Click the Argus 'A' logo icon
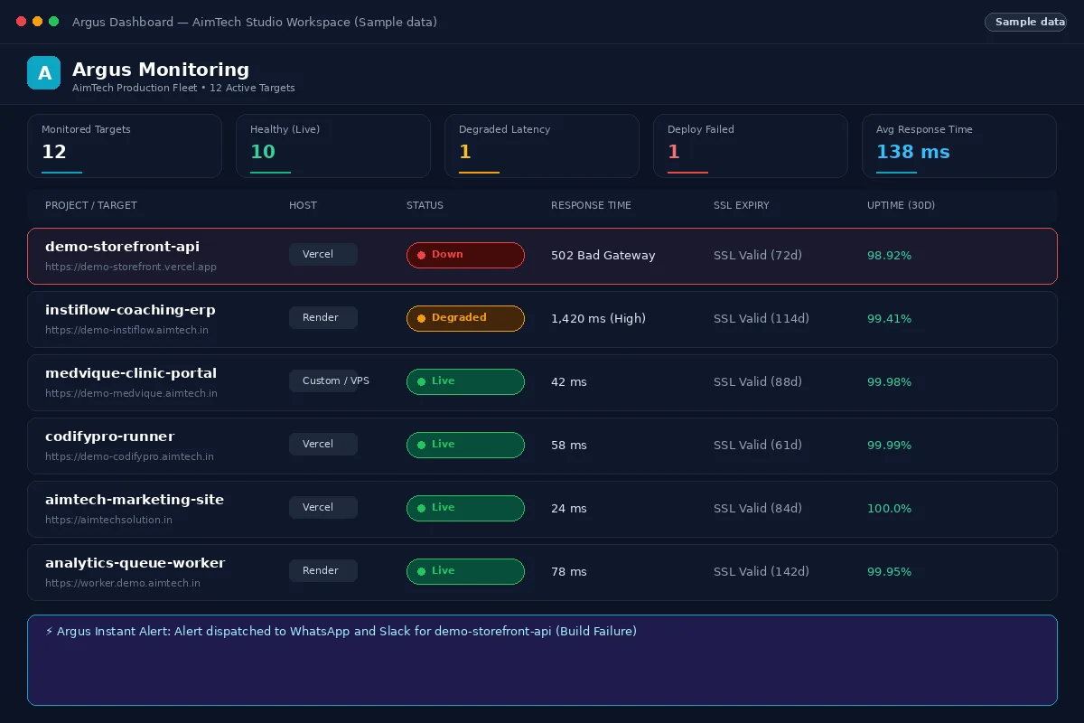Screen dimensions: 1084x723 pos(43,73)
